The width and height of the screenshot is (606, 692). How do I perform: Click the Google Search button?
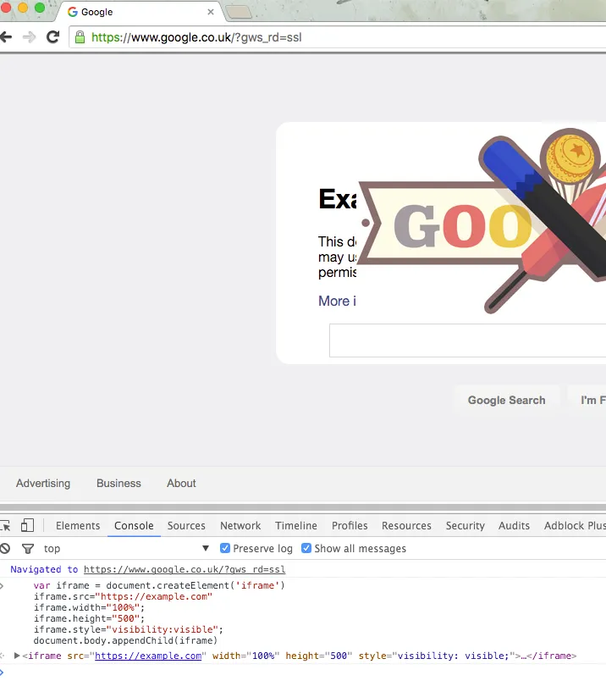[x=507, y=400]
